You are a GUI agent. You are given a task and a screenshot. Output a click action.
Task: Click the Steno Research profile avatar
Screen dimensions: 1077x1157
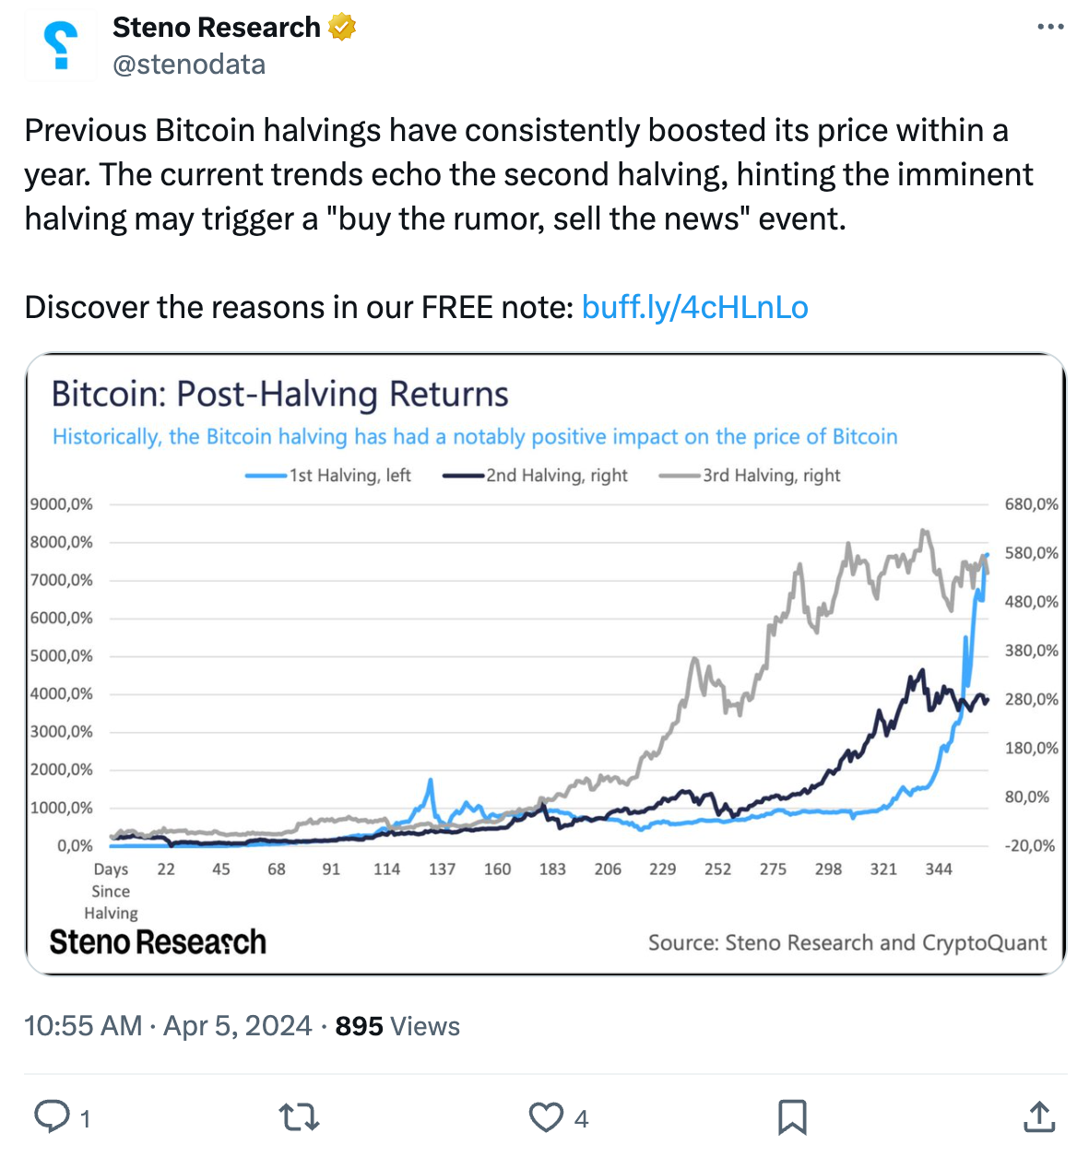click(x=59, y=43)
